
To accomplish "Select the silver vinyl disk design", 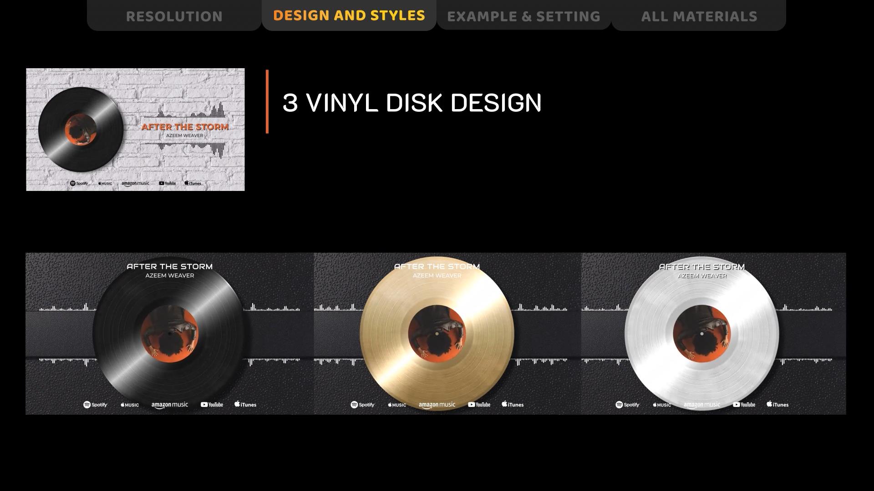I will pos(714,334).
